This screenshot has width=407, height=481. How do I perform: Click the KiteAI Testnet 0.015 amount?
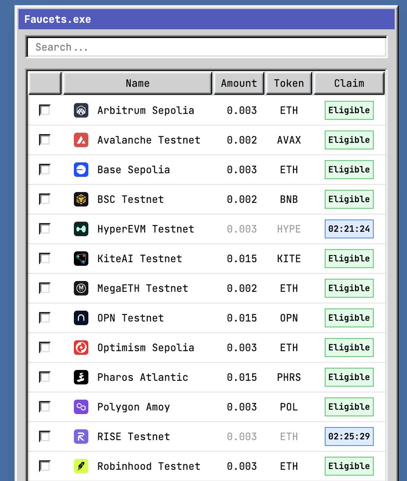242,259
